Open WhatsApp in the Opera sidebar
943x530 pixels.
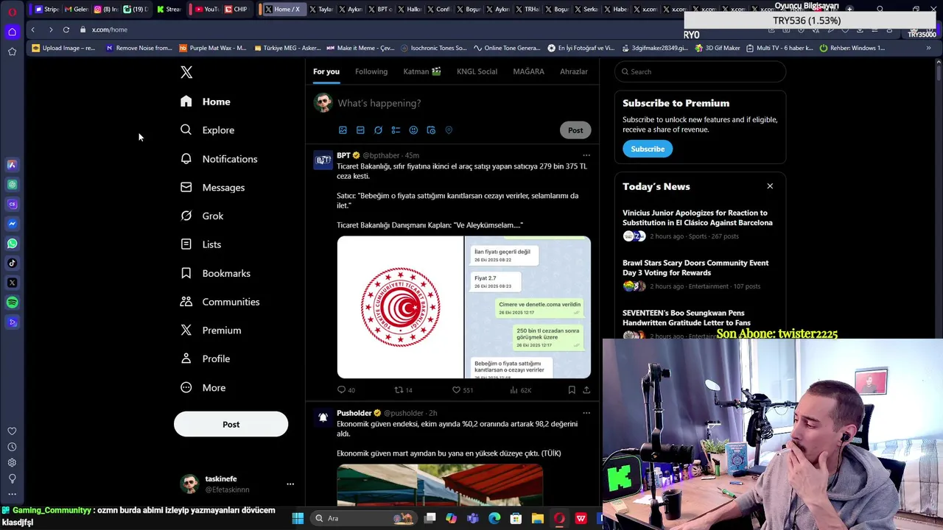tap(12, 244)
